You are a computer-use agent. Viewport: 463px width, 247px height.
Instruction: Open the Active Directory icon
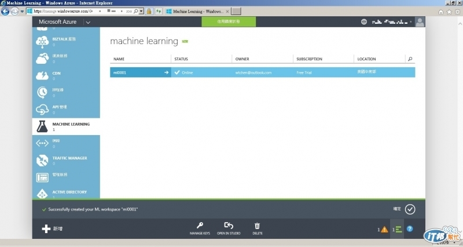click(x=42, y=194)
